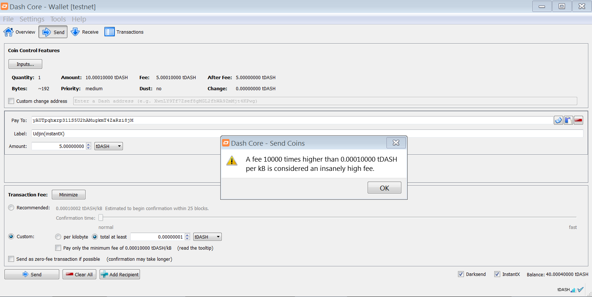Click Clear All button

pyautogui.click(x=80, y=274)
